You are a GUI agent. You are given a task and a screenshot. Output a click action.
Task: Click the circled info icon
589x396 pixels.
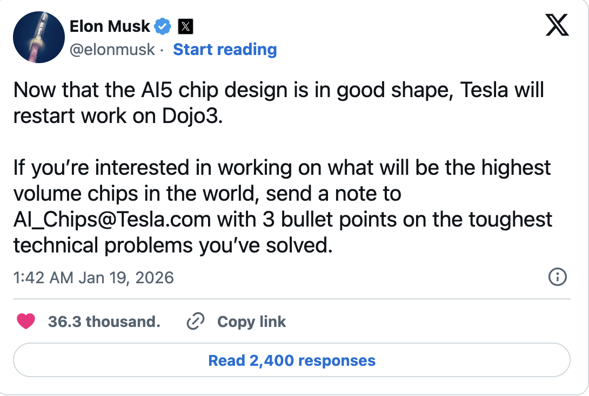coord(557,277)
